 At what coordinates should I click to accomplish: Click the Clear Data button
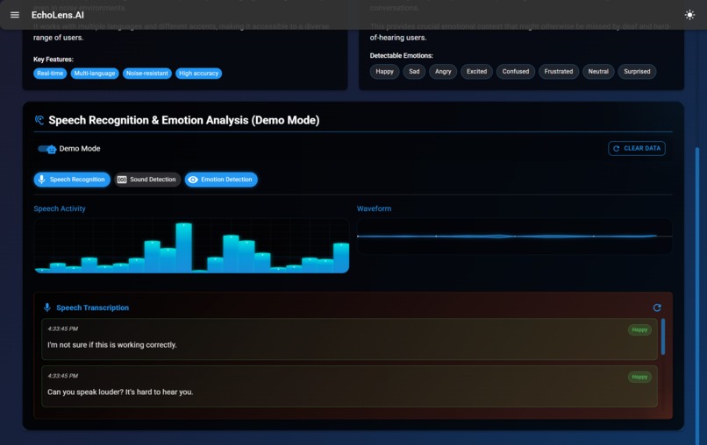pos(636,148)
